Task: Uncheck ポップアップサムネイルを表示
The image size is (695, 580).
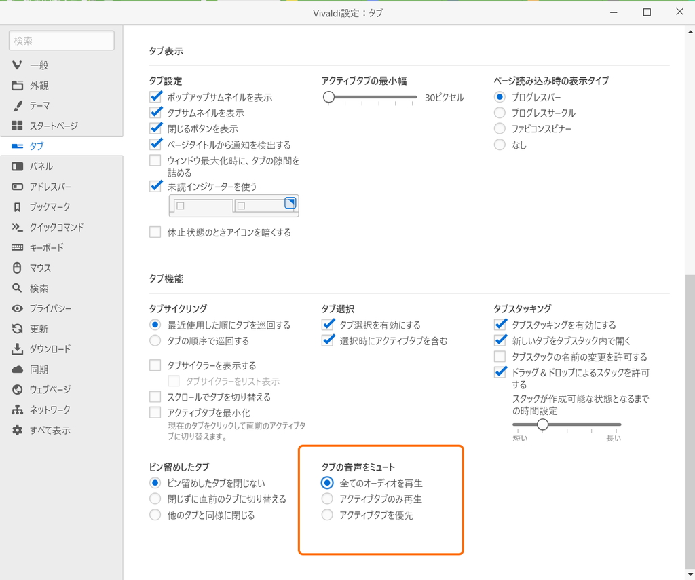Action: click(155, 96)
